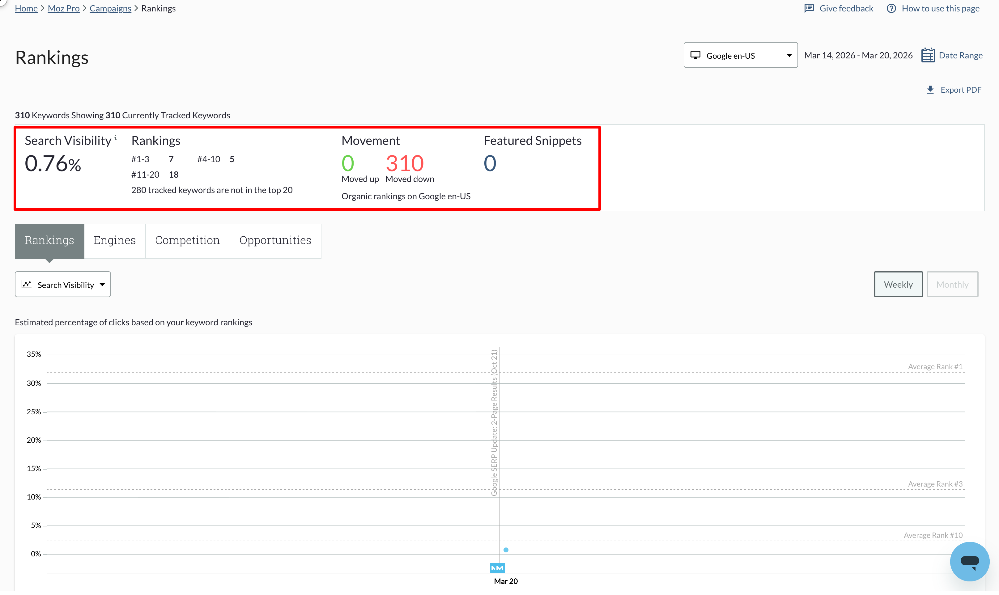Open the Date Range picker
Viewport: 999px width, 595px height.
coord(961,55)
